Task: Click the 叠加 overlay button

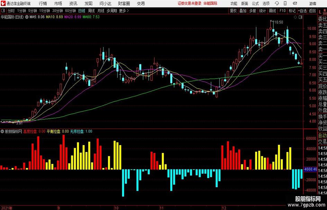Action: pyautogui.click(x=243, y=11)
